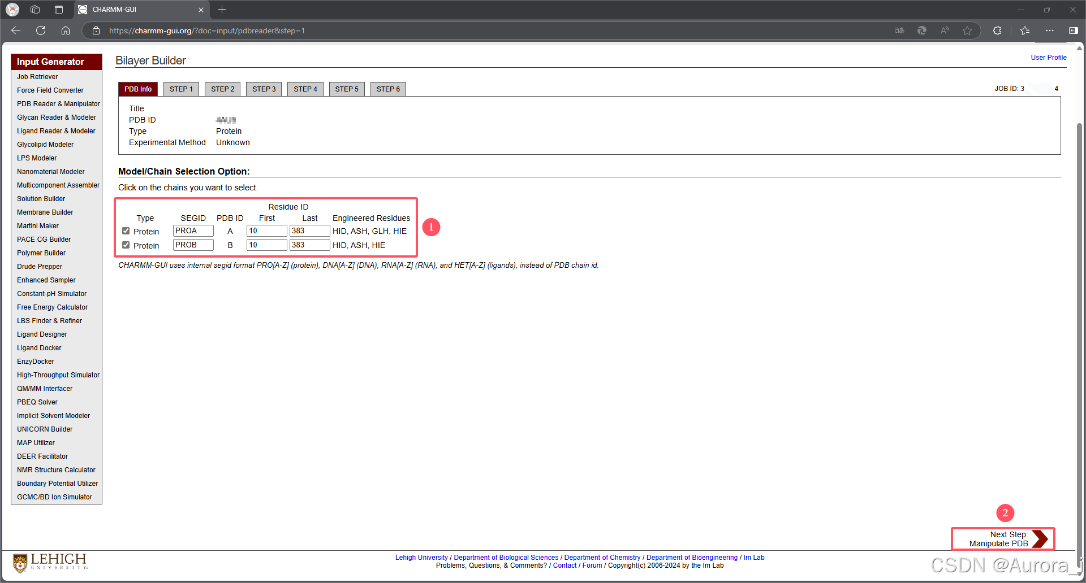The width and height of the screenshot is (1086, 583).
Task: Open NMR Structure Calculator
Action: click(x=56, y=470)
